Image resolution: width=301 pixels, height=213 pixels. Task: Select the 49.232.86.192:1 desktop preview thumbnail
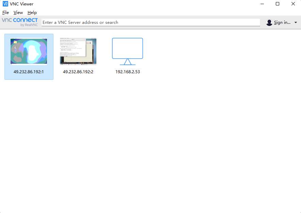(x=29, y=51)
